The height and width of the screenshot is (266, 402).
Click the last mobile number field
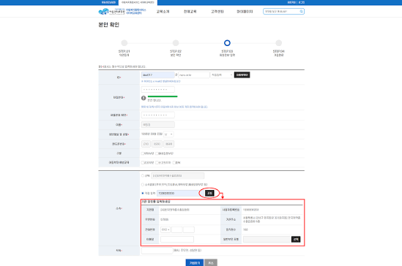(168, 144)
